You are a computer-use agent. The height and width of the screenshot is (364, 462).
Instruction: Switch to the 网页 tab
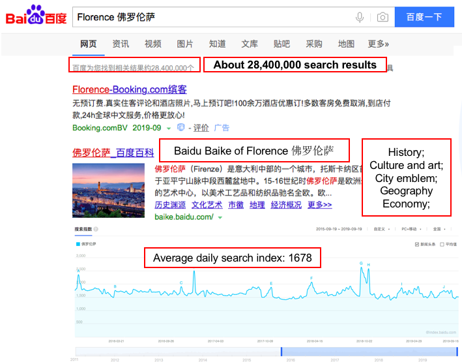click(89, 44)
